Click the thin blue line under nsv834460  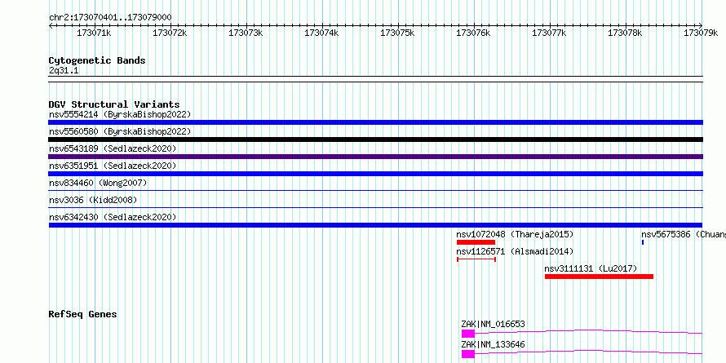click(375, 190)
